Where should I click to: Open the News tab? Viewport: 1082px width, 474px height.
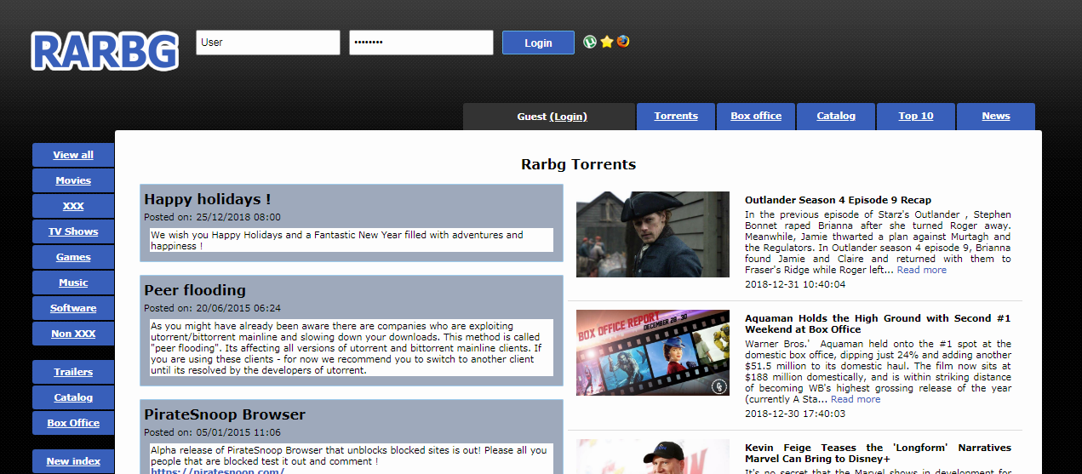[996, 117]
